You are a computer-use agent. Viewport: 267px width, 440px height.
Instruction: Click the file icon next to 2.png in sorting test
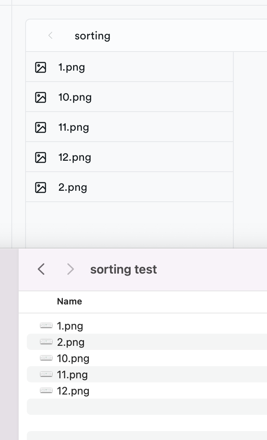pos(47,342)
